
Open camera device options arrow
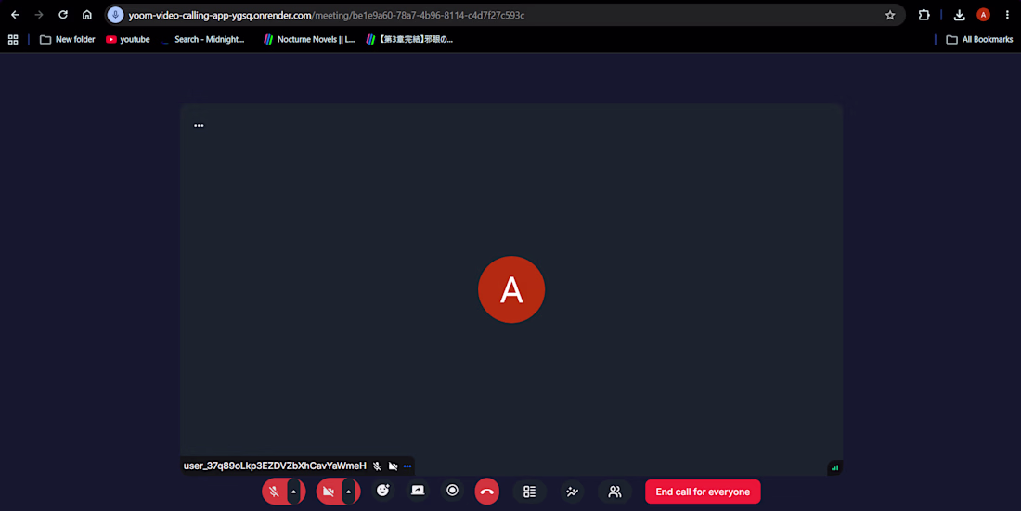click(349, 492)
